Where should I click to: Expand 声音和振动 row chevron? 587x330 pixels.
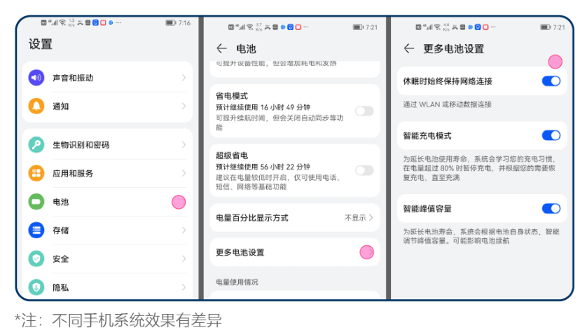click(184, 78)
